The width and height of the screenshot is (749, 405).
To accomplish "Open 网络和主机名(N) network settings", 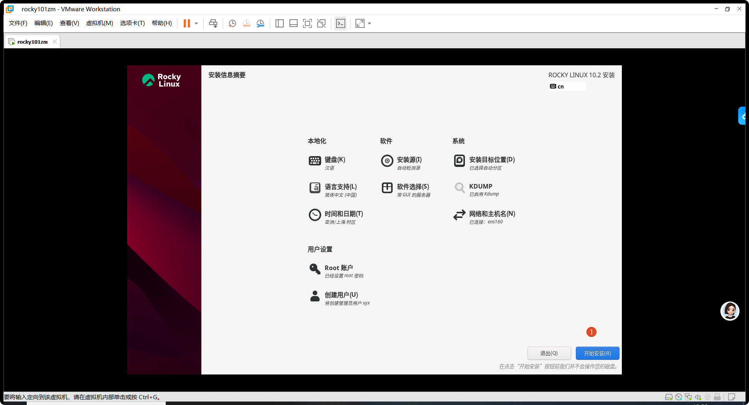I will [x=485, y=217].
